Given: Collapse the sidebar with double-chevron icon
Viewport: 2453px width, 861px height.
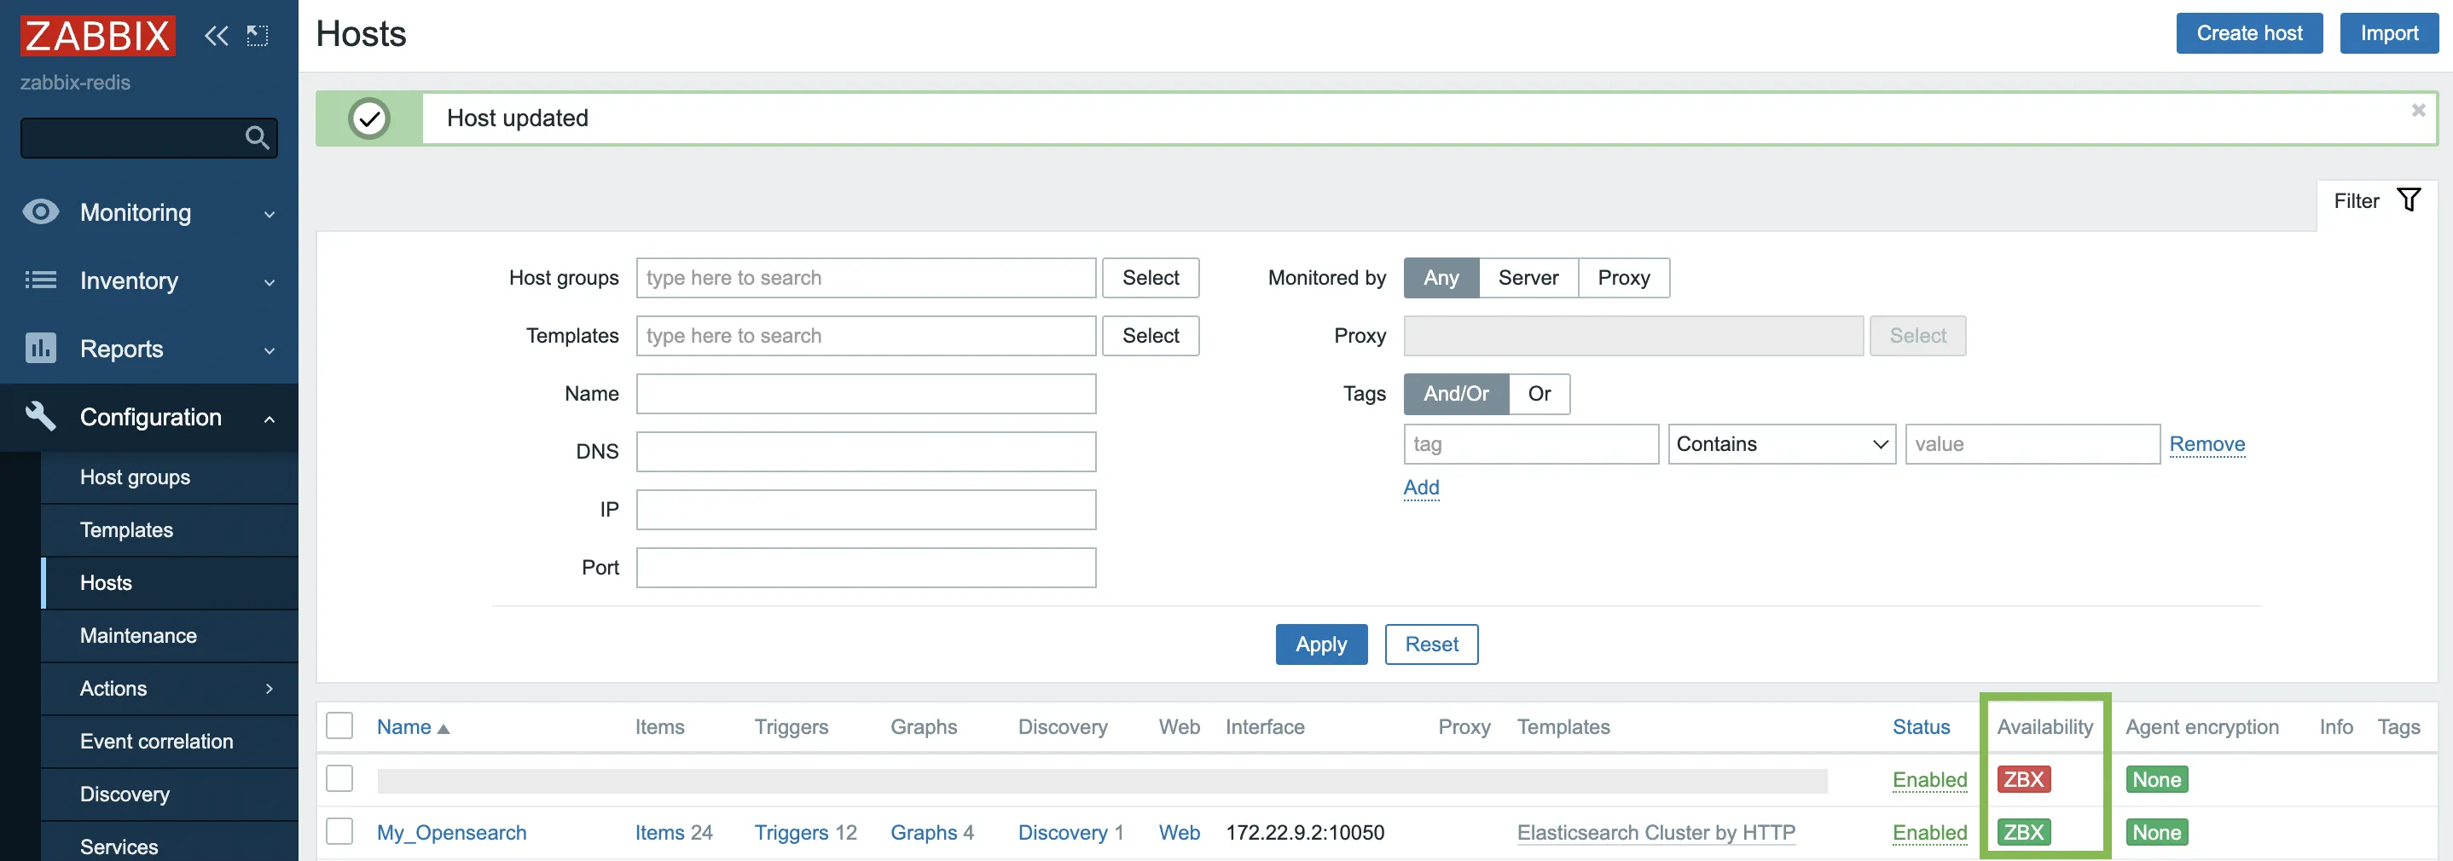Looking at the screenshot, I should [216, 36].
